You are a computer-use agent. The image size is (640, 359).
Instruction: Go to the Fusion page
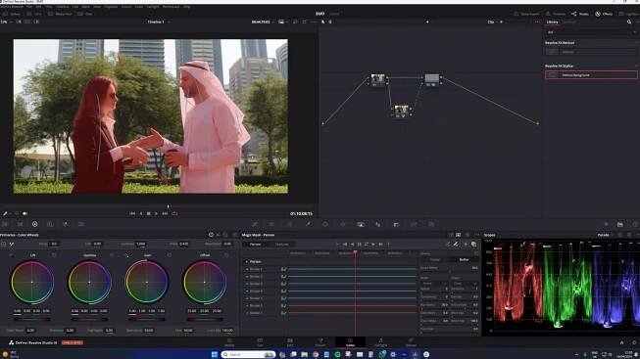320,342
